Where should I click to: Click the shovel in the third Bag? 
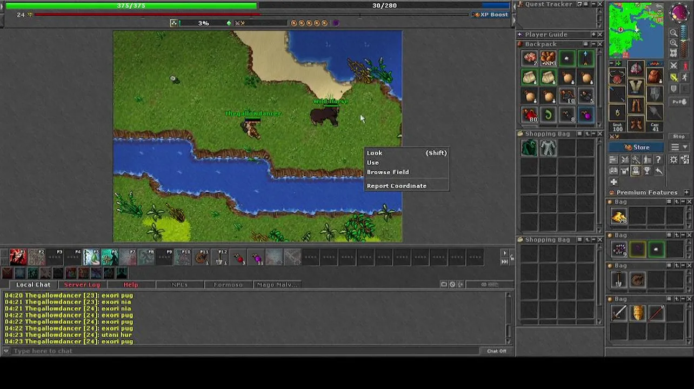pos(619,280)
